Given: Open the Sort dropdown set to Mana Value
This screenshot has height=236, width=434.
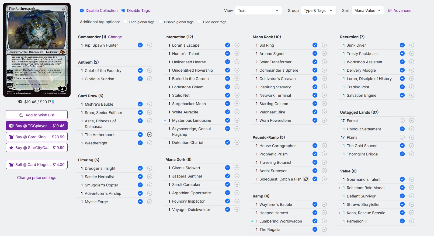Looking at the screenshot, I should 367,11.
